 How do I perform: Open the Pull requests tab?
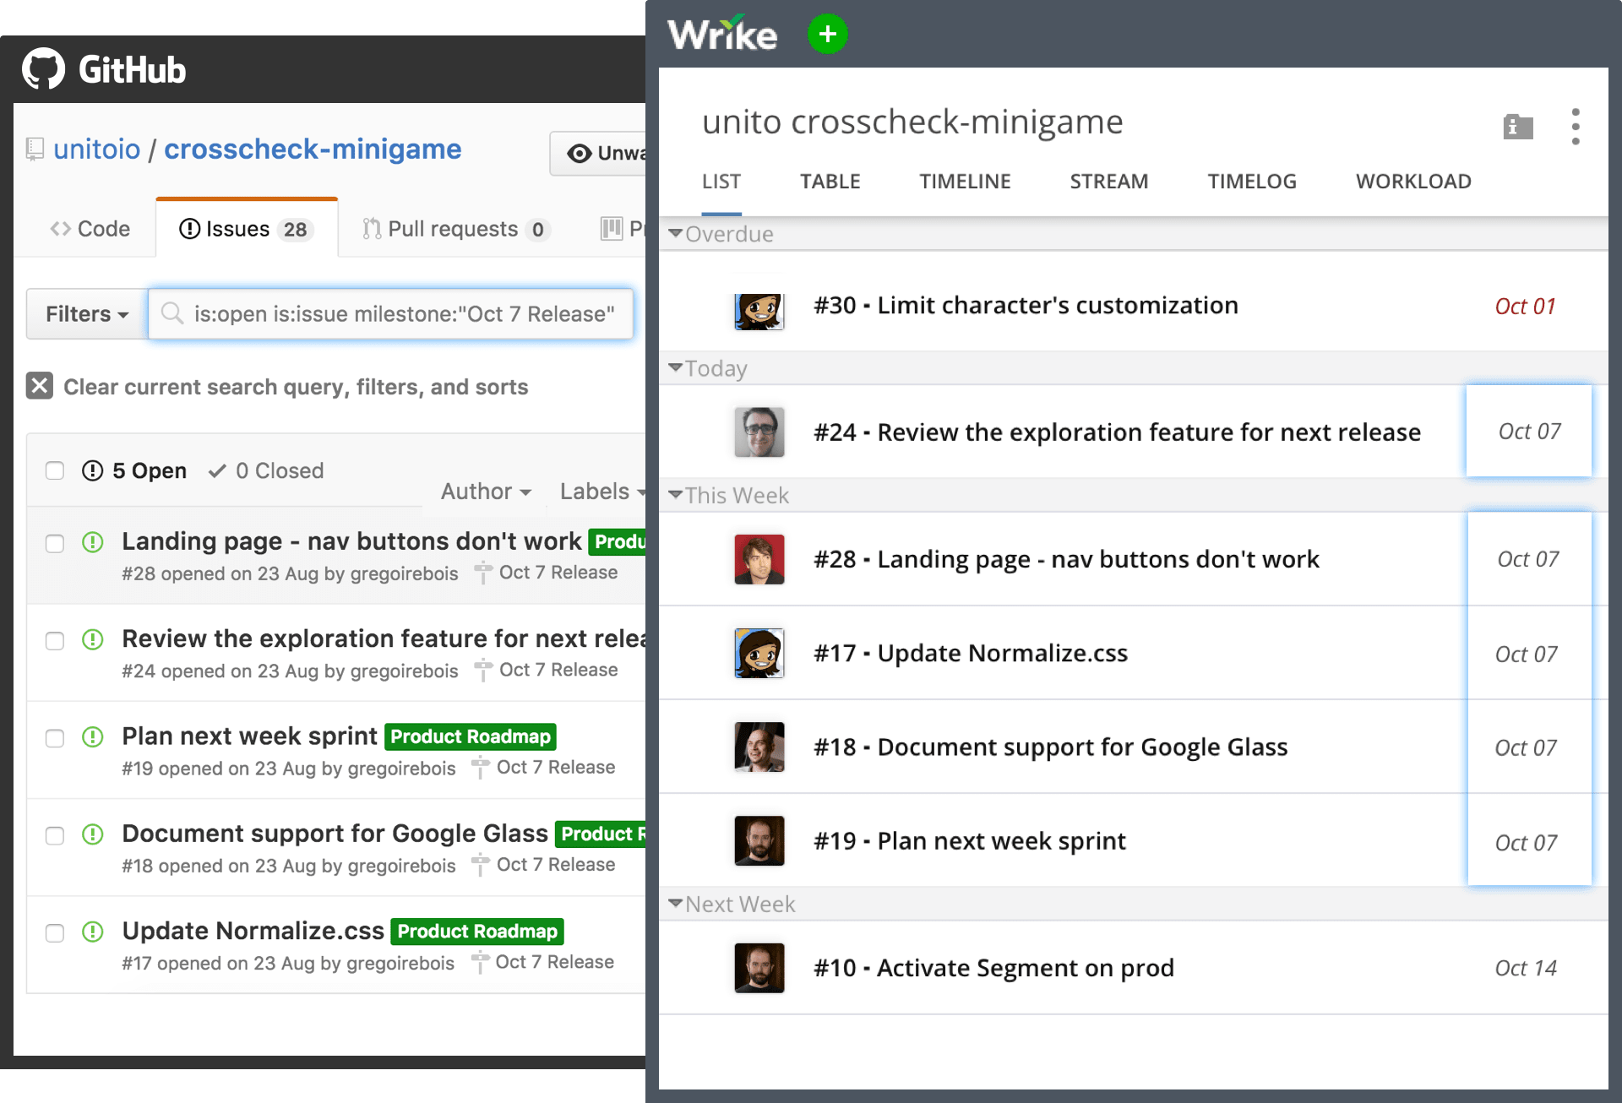coord(456,229)
